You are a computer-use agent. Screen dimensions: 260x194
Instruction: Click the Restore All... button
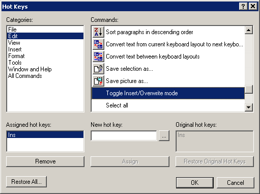[26, 182]
